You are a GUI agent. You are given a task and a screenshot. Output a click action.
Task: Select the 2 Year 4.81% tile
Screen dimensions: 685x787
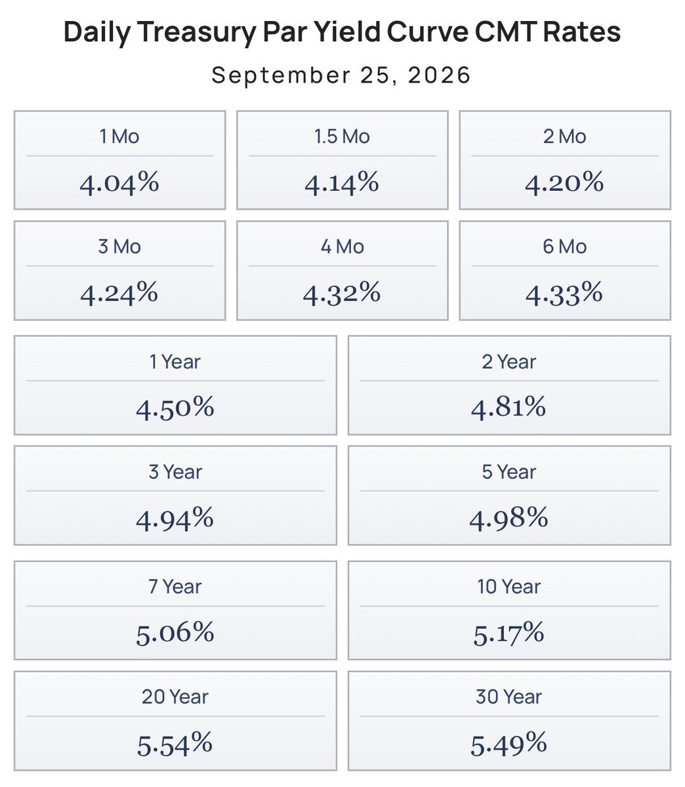pyautogui.click(x=509, y=385)
